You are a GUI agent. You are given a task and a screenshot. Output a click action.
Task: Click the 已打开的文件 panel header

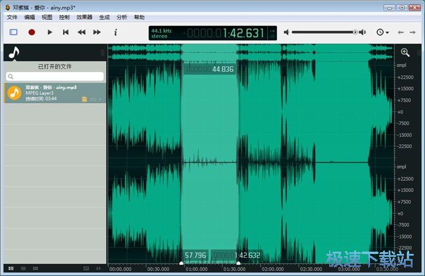(x=55, y=67)
